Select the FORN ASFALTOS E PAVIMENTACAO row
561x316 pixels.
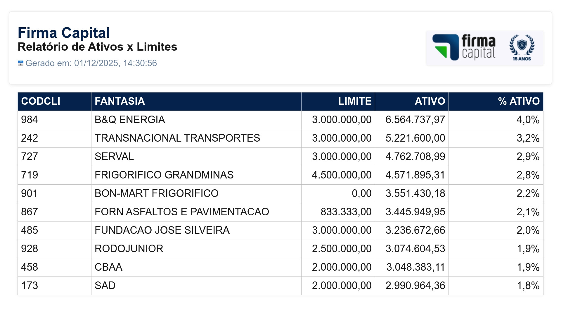tap(280, 212)
